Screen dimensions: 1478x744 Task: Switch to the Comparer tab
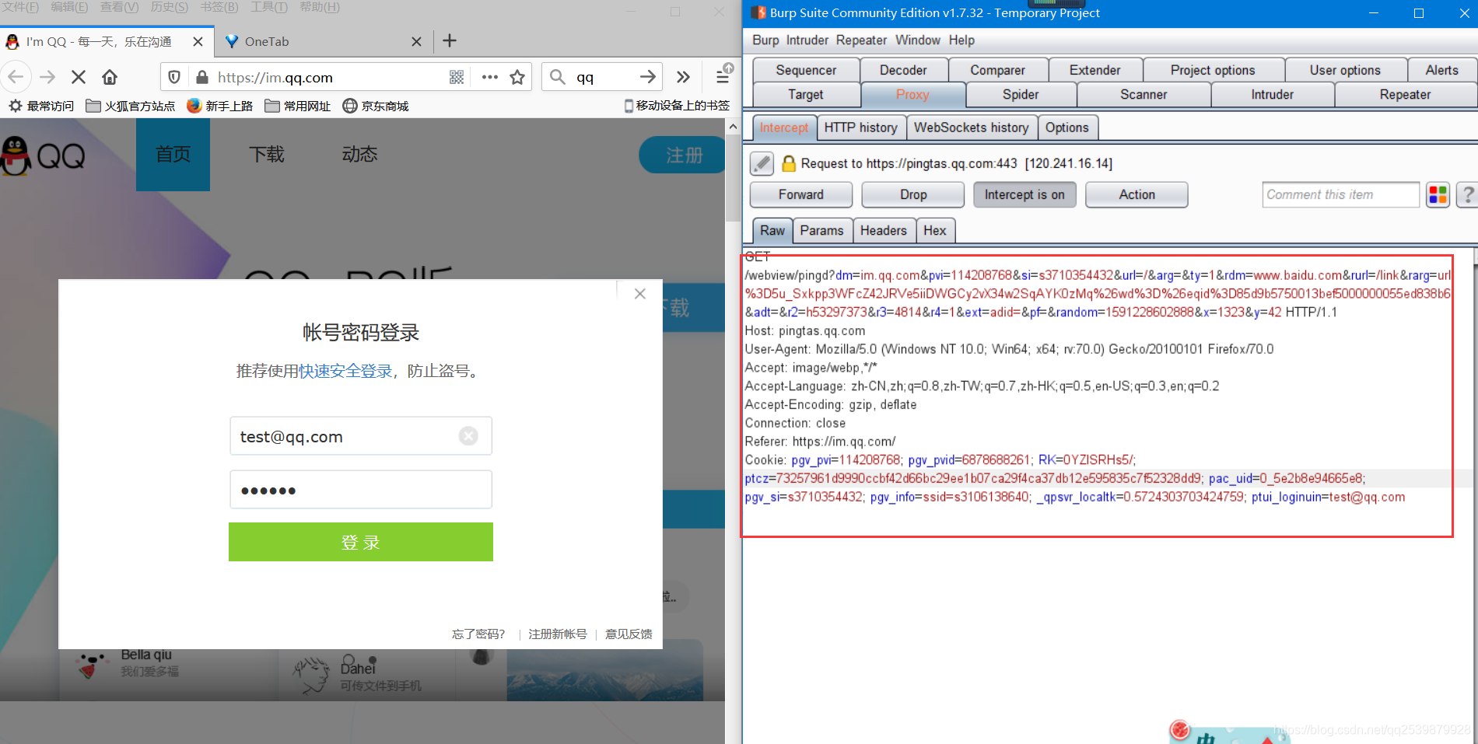(997, 70)
